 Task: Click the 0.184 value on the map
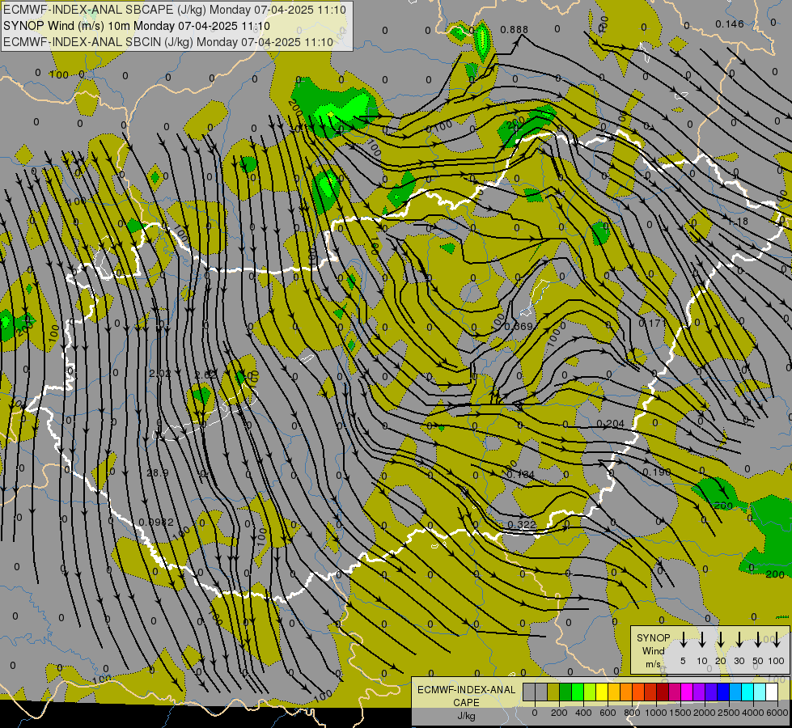520,474
